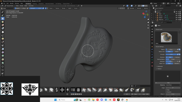Open the Face Sets menu
This screenshot has width=182, height=102.
(31, 6)
